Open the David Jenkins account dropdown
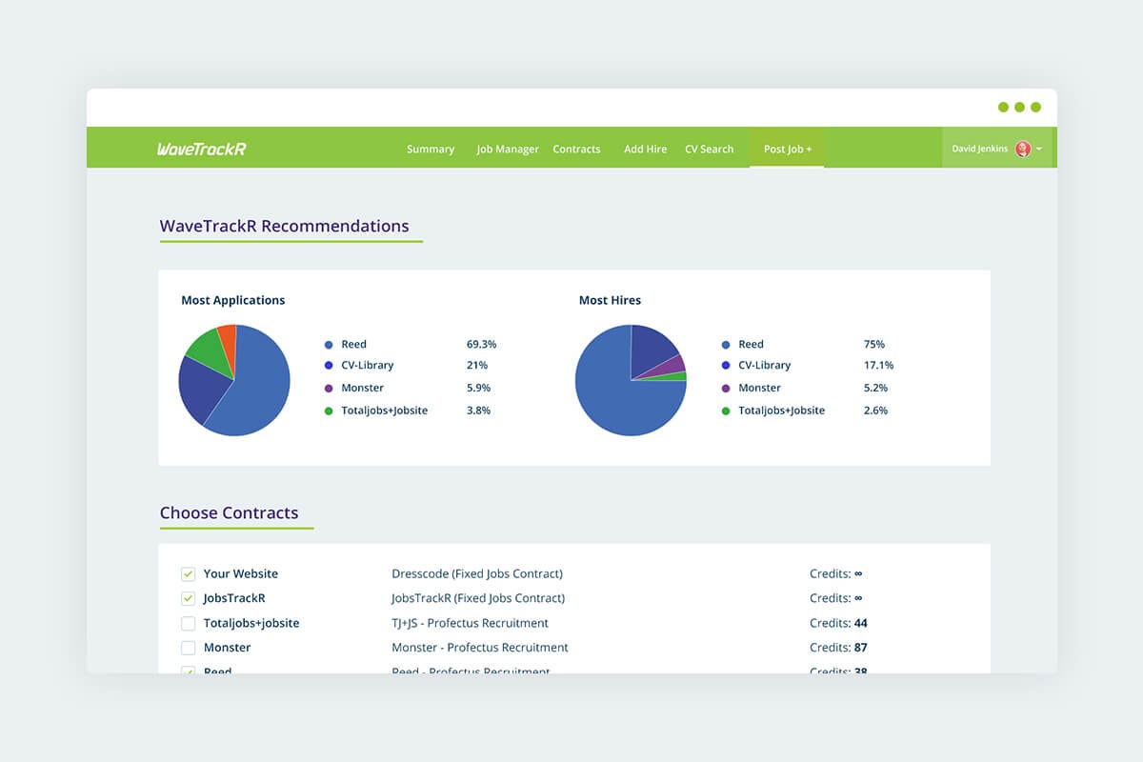 pyautogui.click(x=1039, y=149)
